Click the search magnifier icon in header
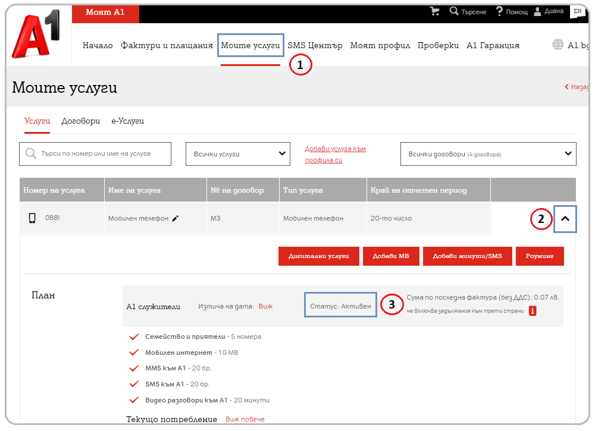This screenshot has height=431, width=595. pos(454,11)
